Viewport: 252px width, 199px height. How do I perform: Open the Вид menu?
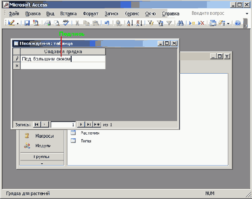50,13
